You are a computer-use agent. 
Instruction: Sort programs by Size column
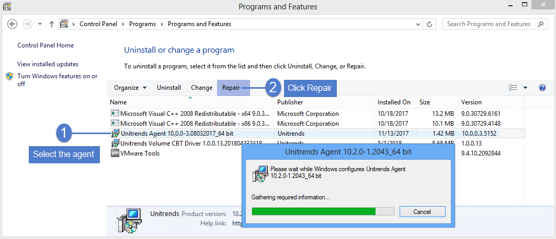[x=437, y=102]
